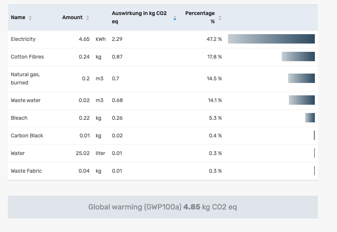This screenshot has width=337, height=232.
Task: Select the Water row with 25.02 liter
Action: (x=18, y=153)
